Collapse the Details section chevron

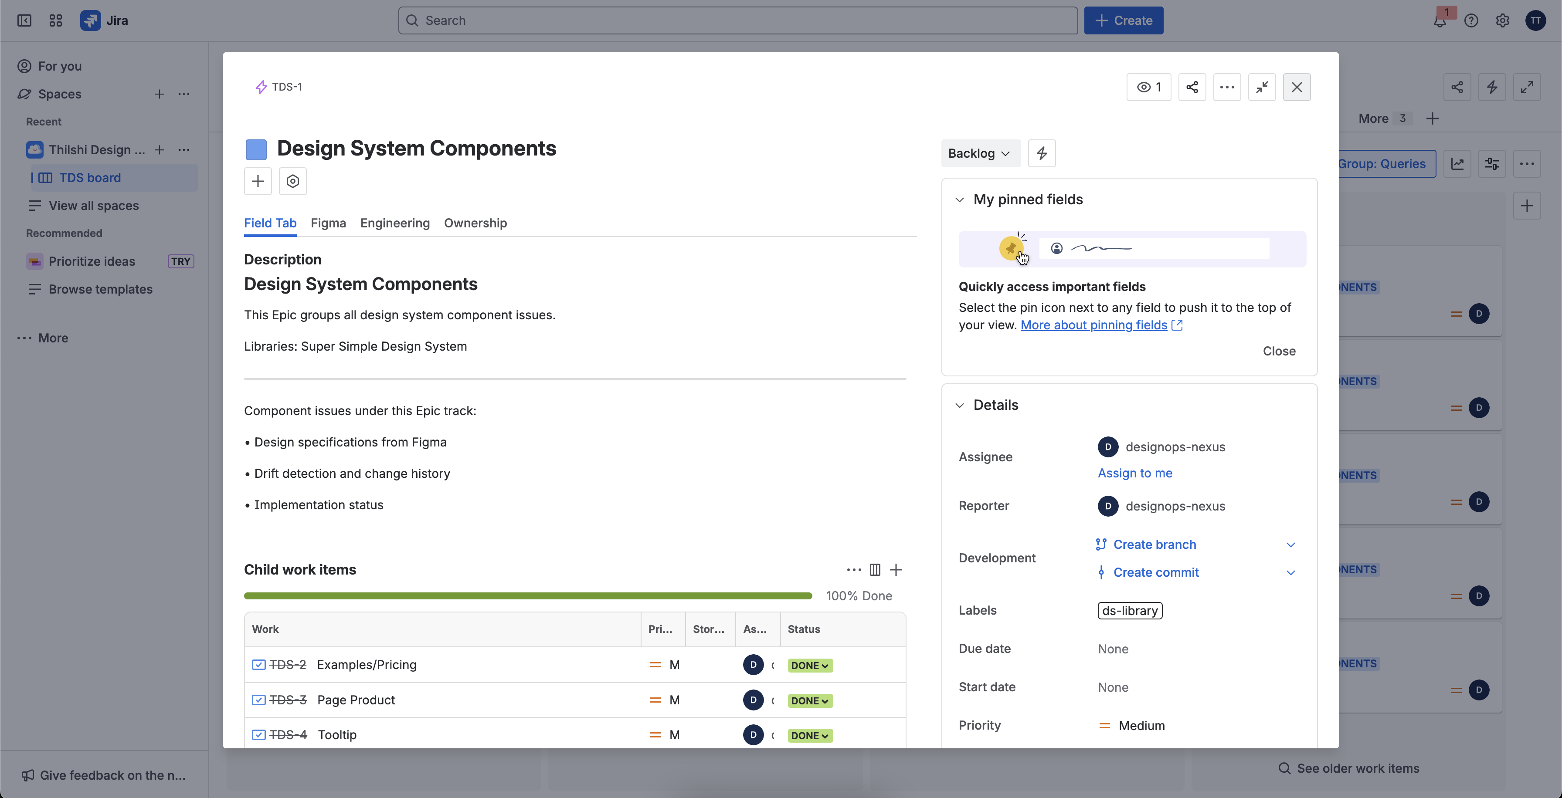point(959,405)
